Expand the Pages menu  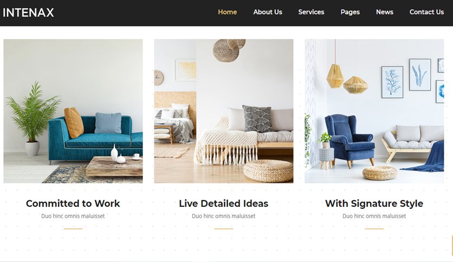[350, 12]
